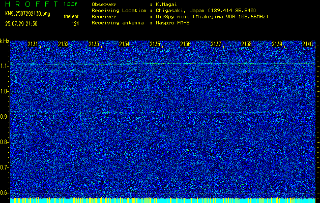Screen dimensions: 320x203
Task: Click the observer name K.Nagai
Action: pyautogui.click(x=166, y=5)
